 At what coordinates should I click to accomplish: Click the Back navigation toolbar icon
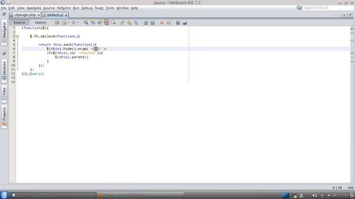pos(64,23)
